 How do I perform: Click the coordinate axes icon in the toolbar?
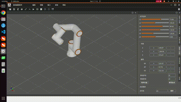(29, 9)
